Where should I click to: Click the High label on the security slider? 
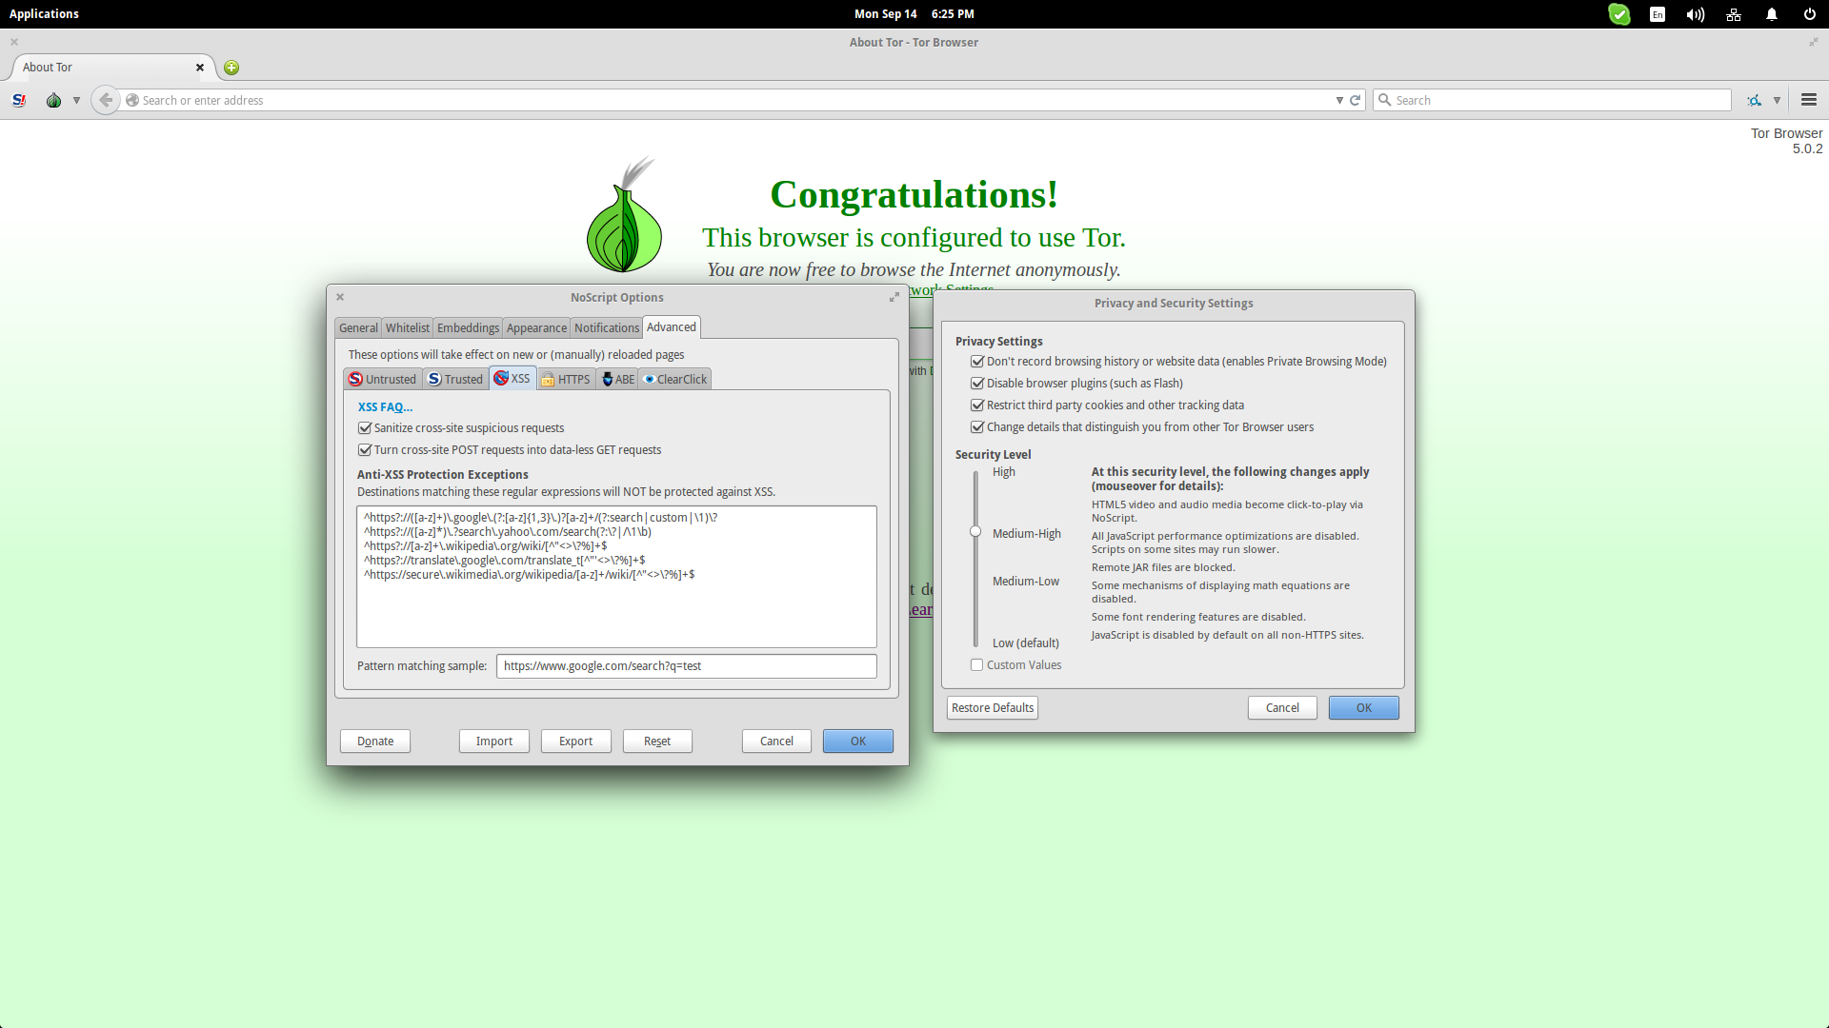point(1004,472)
